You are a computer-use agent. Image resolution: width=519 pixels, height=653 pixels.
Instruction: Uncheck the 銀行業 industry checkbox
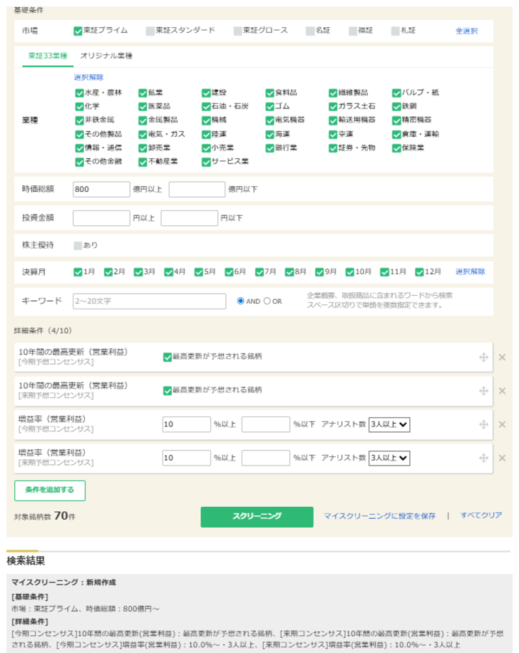pos(269,148)
